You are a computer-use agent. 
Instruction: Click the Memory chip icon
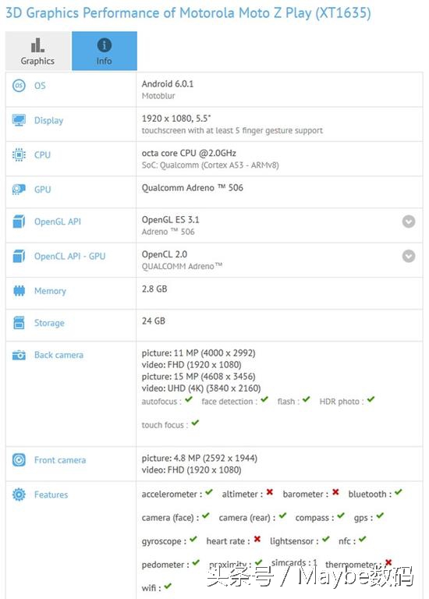pos(19,291)
